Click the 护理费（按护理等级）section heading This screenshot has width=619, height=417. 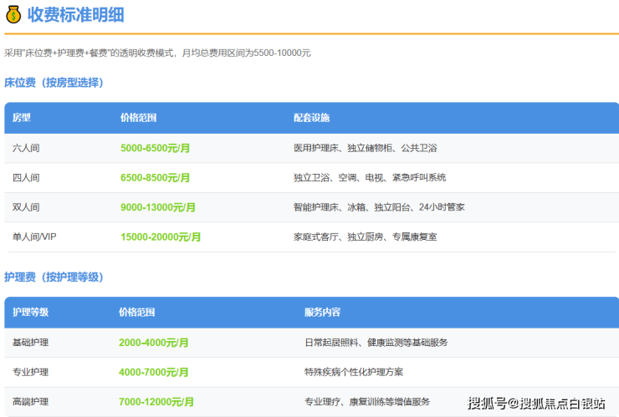[x=54, y=277]
